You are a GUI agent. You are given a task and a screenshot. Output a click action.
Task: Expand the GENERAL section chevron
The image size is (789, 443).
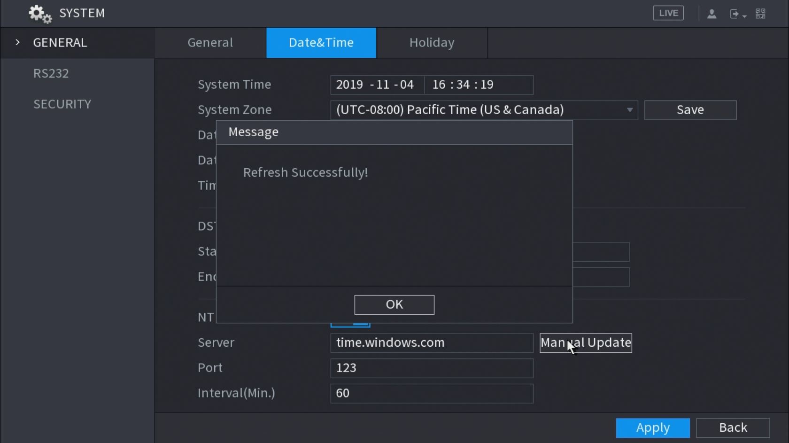[17, 42]
